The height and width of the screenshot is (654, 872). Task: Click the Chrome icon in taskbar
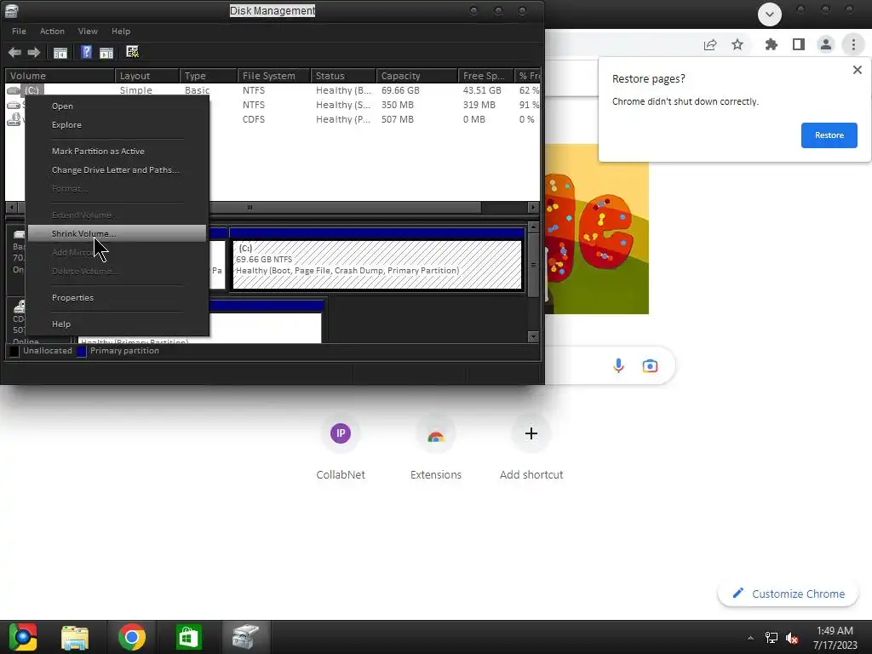pos(132,637)
